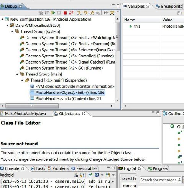Click the Drop to Frame icon
The width and height of the screenshot is (184, 188).
pos(98,13)
